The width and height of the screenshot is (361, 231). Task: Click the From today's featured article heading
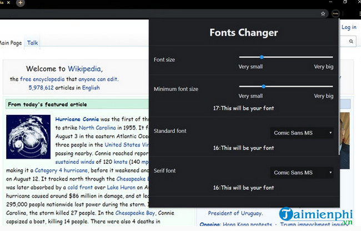tap(47, 104)
